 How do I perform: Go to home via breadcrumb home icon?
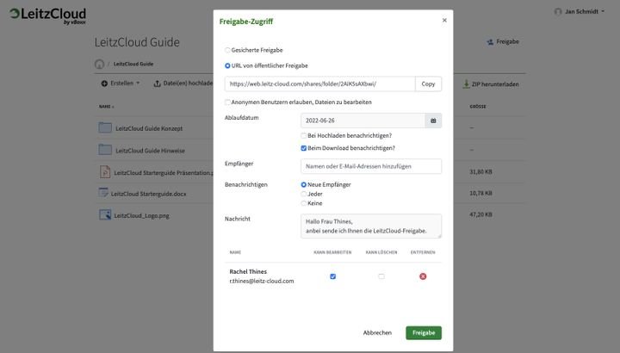pos(99,64)
